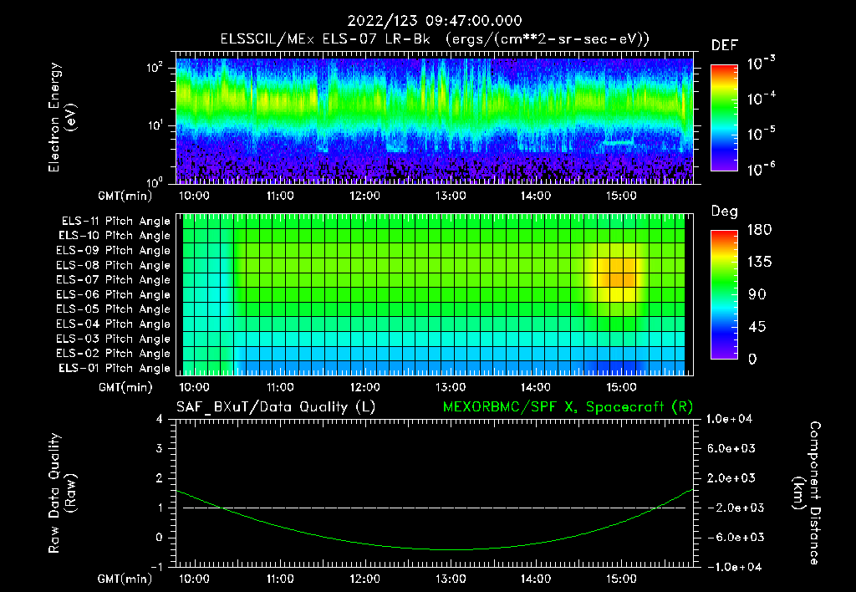Select the Electron Energy (eV) axis label
Viewport: 856px width, 592px height.
(62, 117)
